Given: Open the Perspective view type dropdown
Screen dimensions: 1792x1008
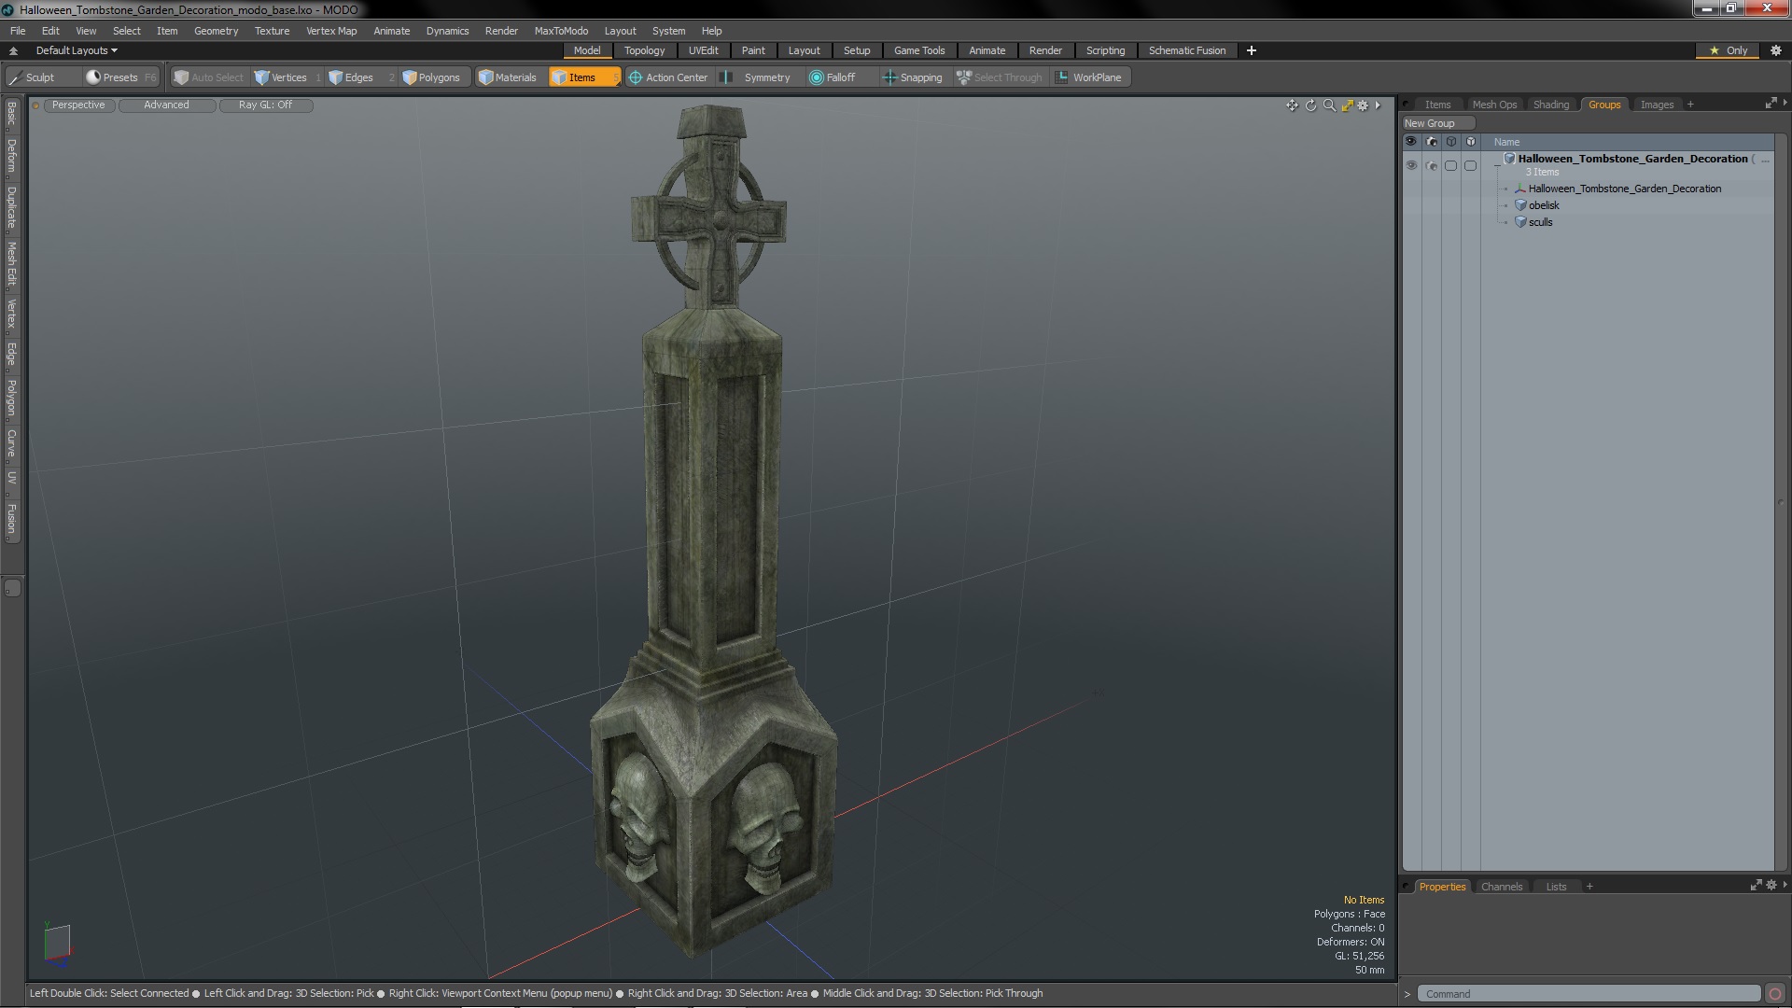Looking at the screenshot, I should [78, 105].
